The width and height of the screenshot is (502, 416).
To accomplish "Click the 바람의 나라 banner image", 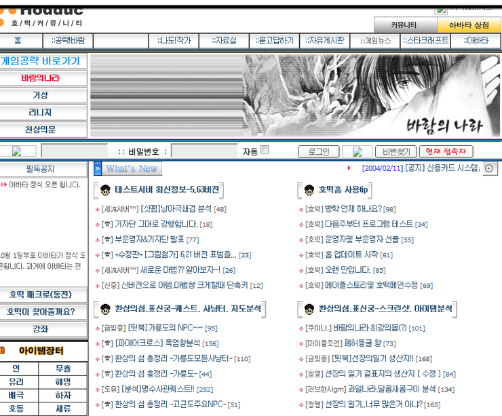I will point(295,96).
